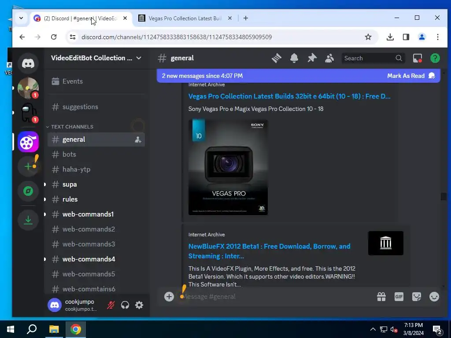Reload the page in Chrome
This screenshot has width=451, height=338.
(x=53, y=37)
